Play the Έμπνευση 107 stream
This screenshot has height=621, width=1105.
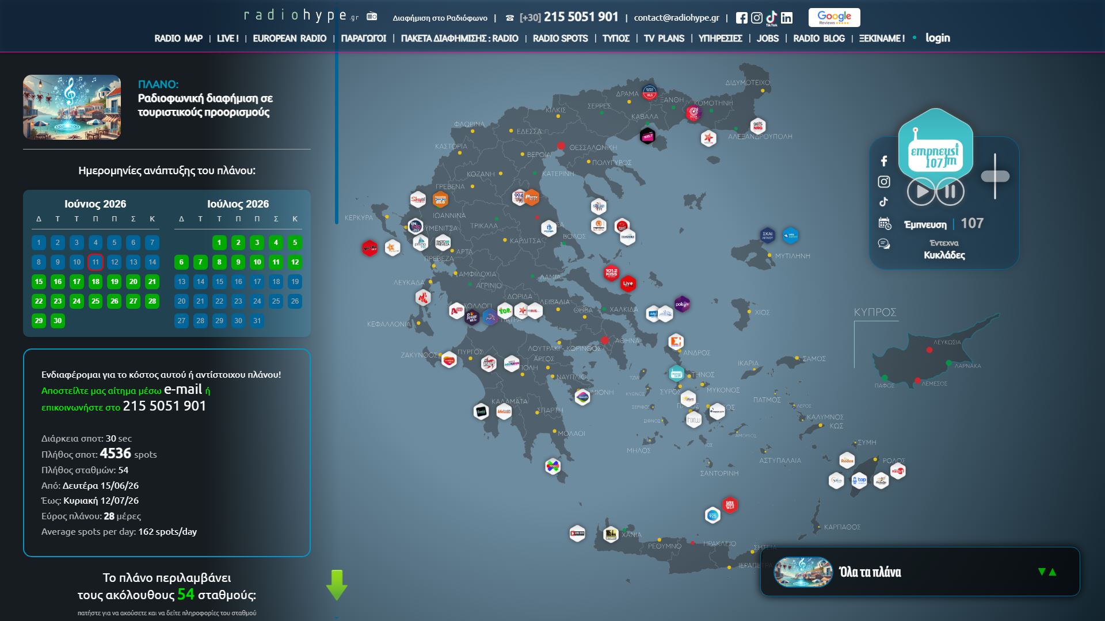click(921, 191)
